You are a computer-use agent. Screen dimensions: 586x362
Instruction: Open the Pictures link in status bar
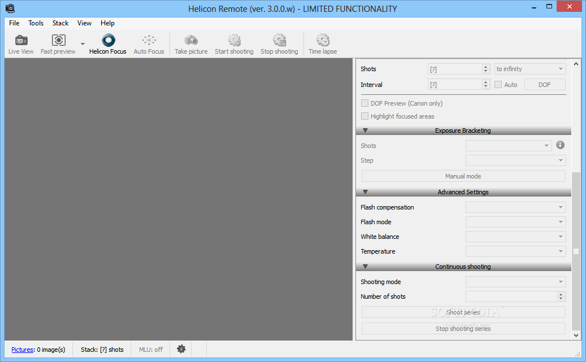[23, 350]
